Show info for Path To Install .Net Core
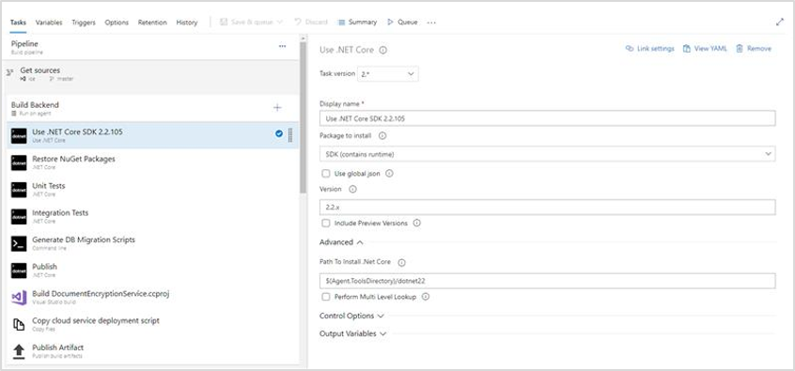795x371 pixels. point(401,263)
